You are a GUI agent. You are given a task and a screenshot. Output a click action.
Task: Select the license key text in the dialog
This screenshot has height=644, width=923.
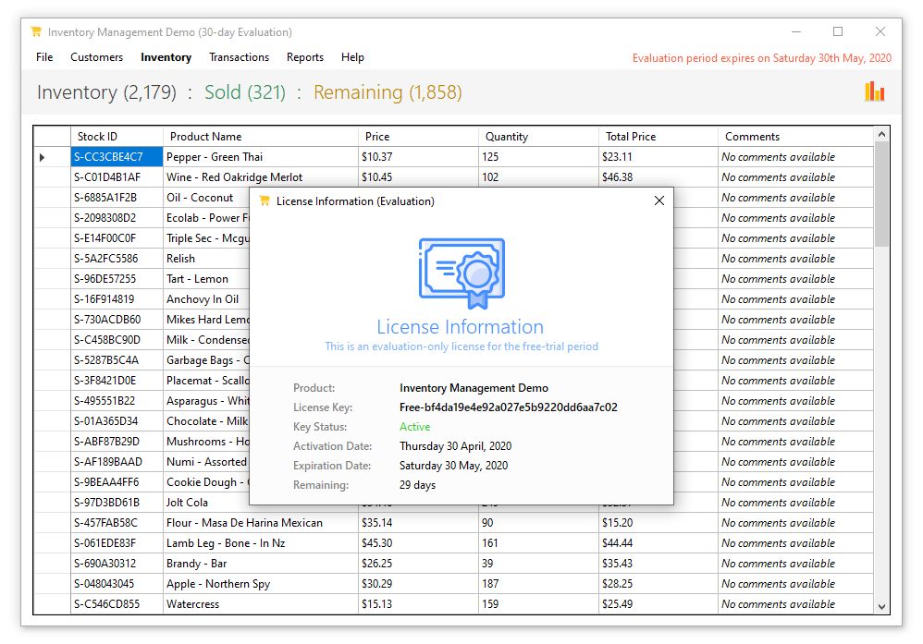[x=508, y=407]
